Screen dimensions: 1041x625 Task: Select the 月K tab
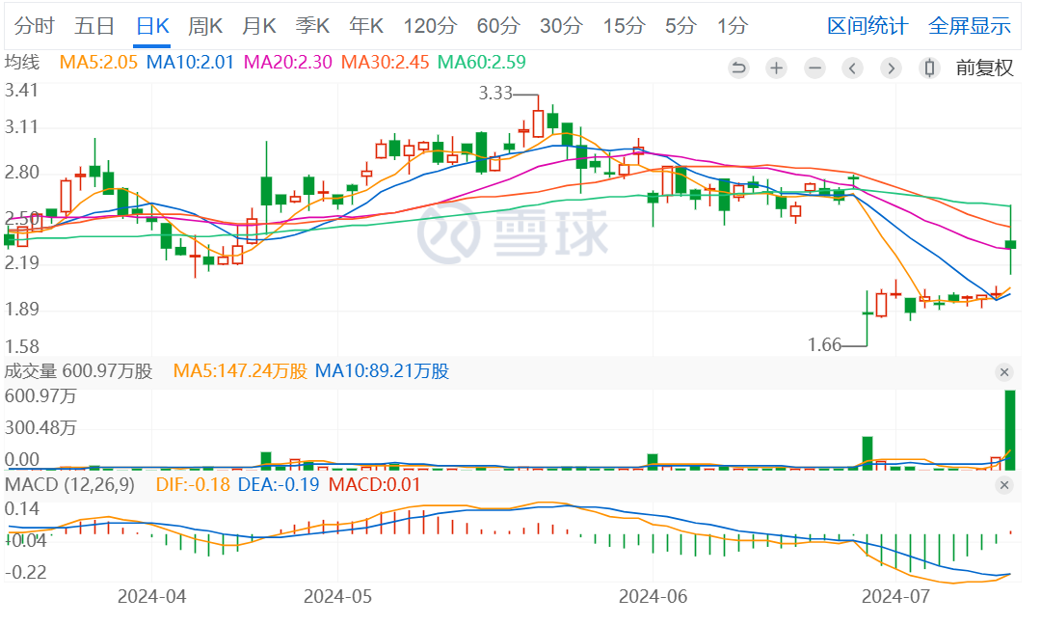(x=259, y=26)
